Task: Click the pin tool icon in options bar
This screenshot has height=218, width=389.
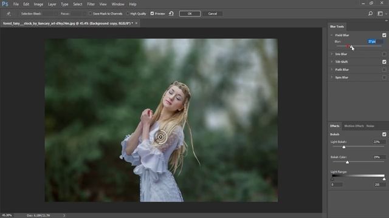Action: click(x=9, y=13)
